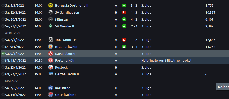Click the Fortuna Köln crest

click(50, 60)
